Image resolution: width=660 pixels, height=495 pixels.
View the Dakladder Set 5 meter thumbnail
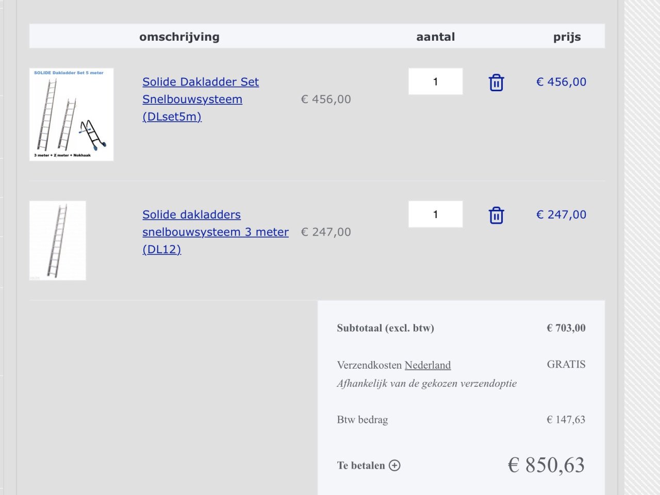point(72,114)
